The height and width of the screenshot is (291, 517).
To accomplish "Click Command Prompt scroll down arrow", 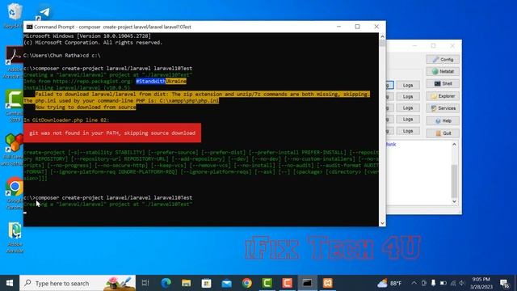I will pyautogui.click(x=382, y=223).
